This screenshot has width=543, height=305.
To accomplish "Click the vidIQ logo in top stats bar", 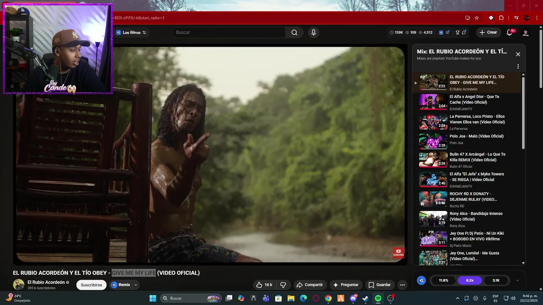I will click(x=441, y=33).
